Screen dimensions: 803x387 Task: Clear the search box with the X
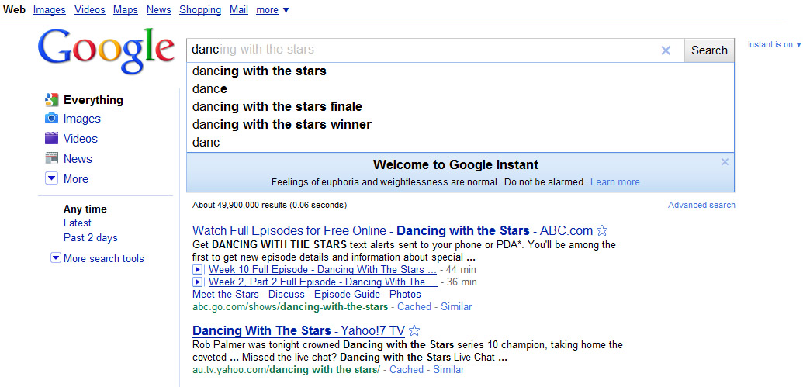(x=665, y=50)
